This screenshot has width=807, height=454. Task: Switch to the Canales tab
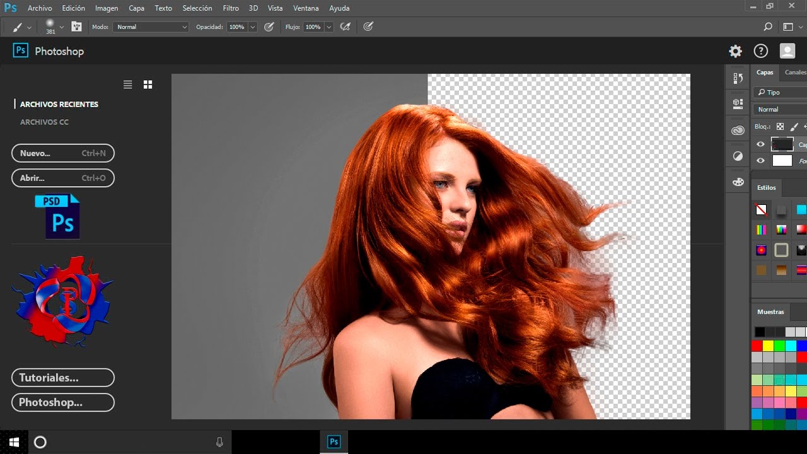tap(795, 73)
